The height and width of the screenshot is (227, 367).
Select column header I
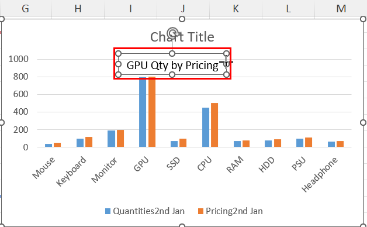[x=130, y=8]
